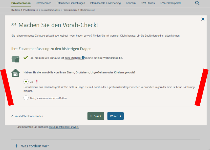Select the 'Ja' radio button
Image resolution: width=210 pixels, height=150 pixels.
point(26,82)
